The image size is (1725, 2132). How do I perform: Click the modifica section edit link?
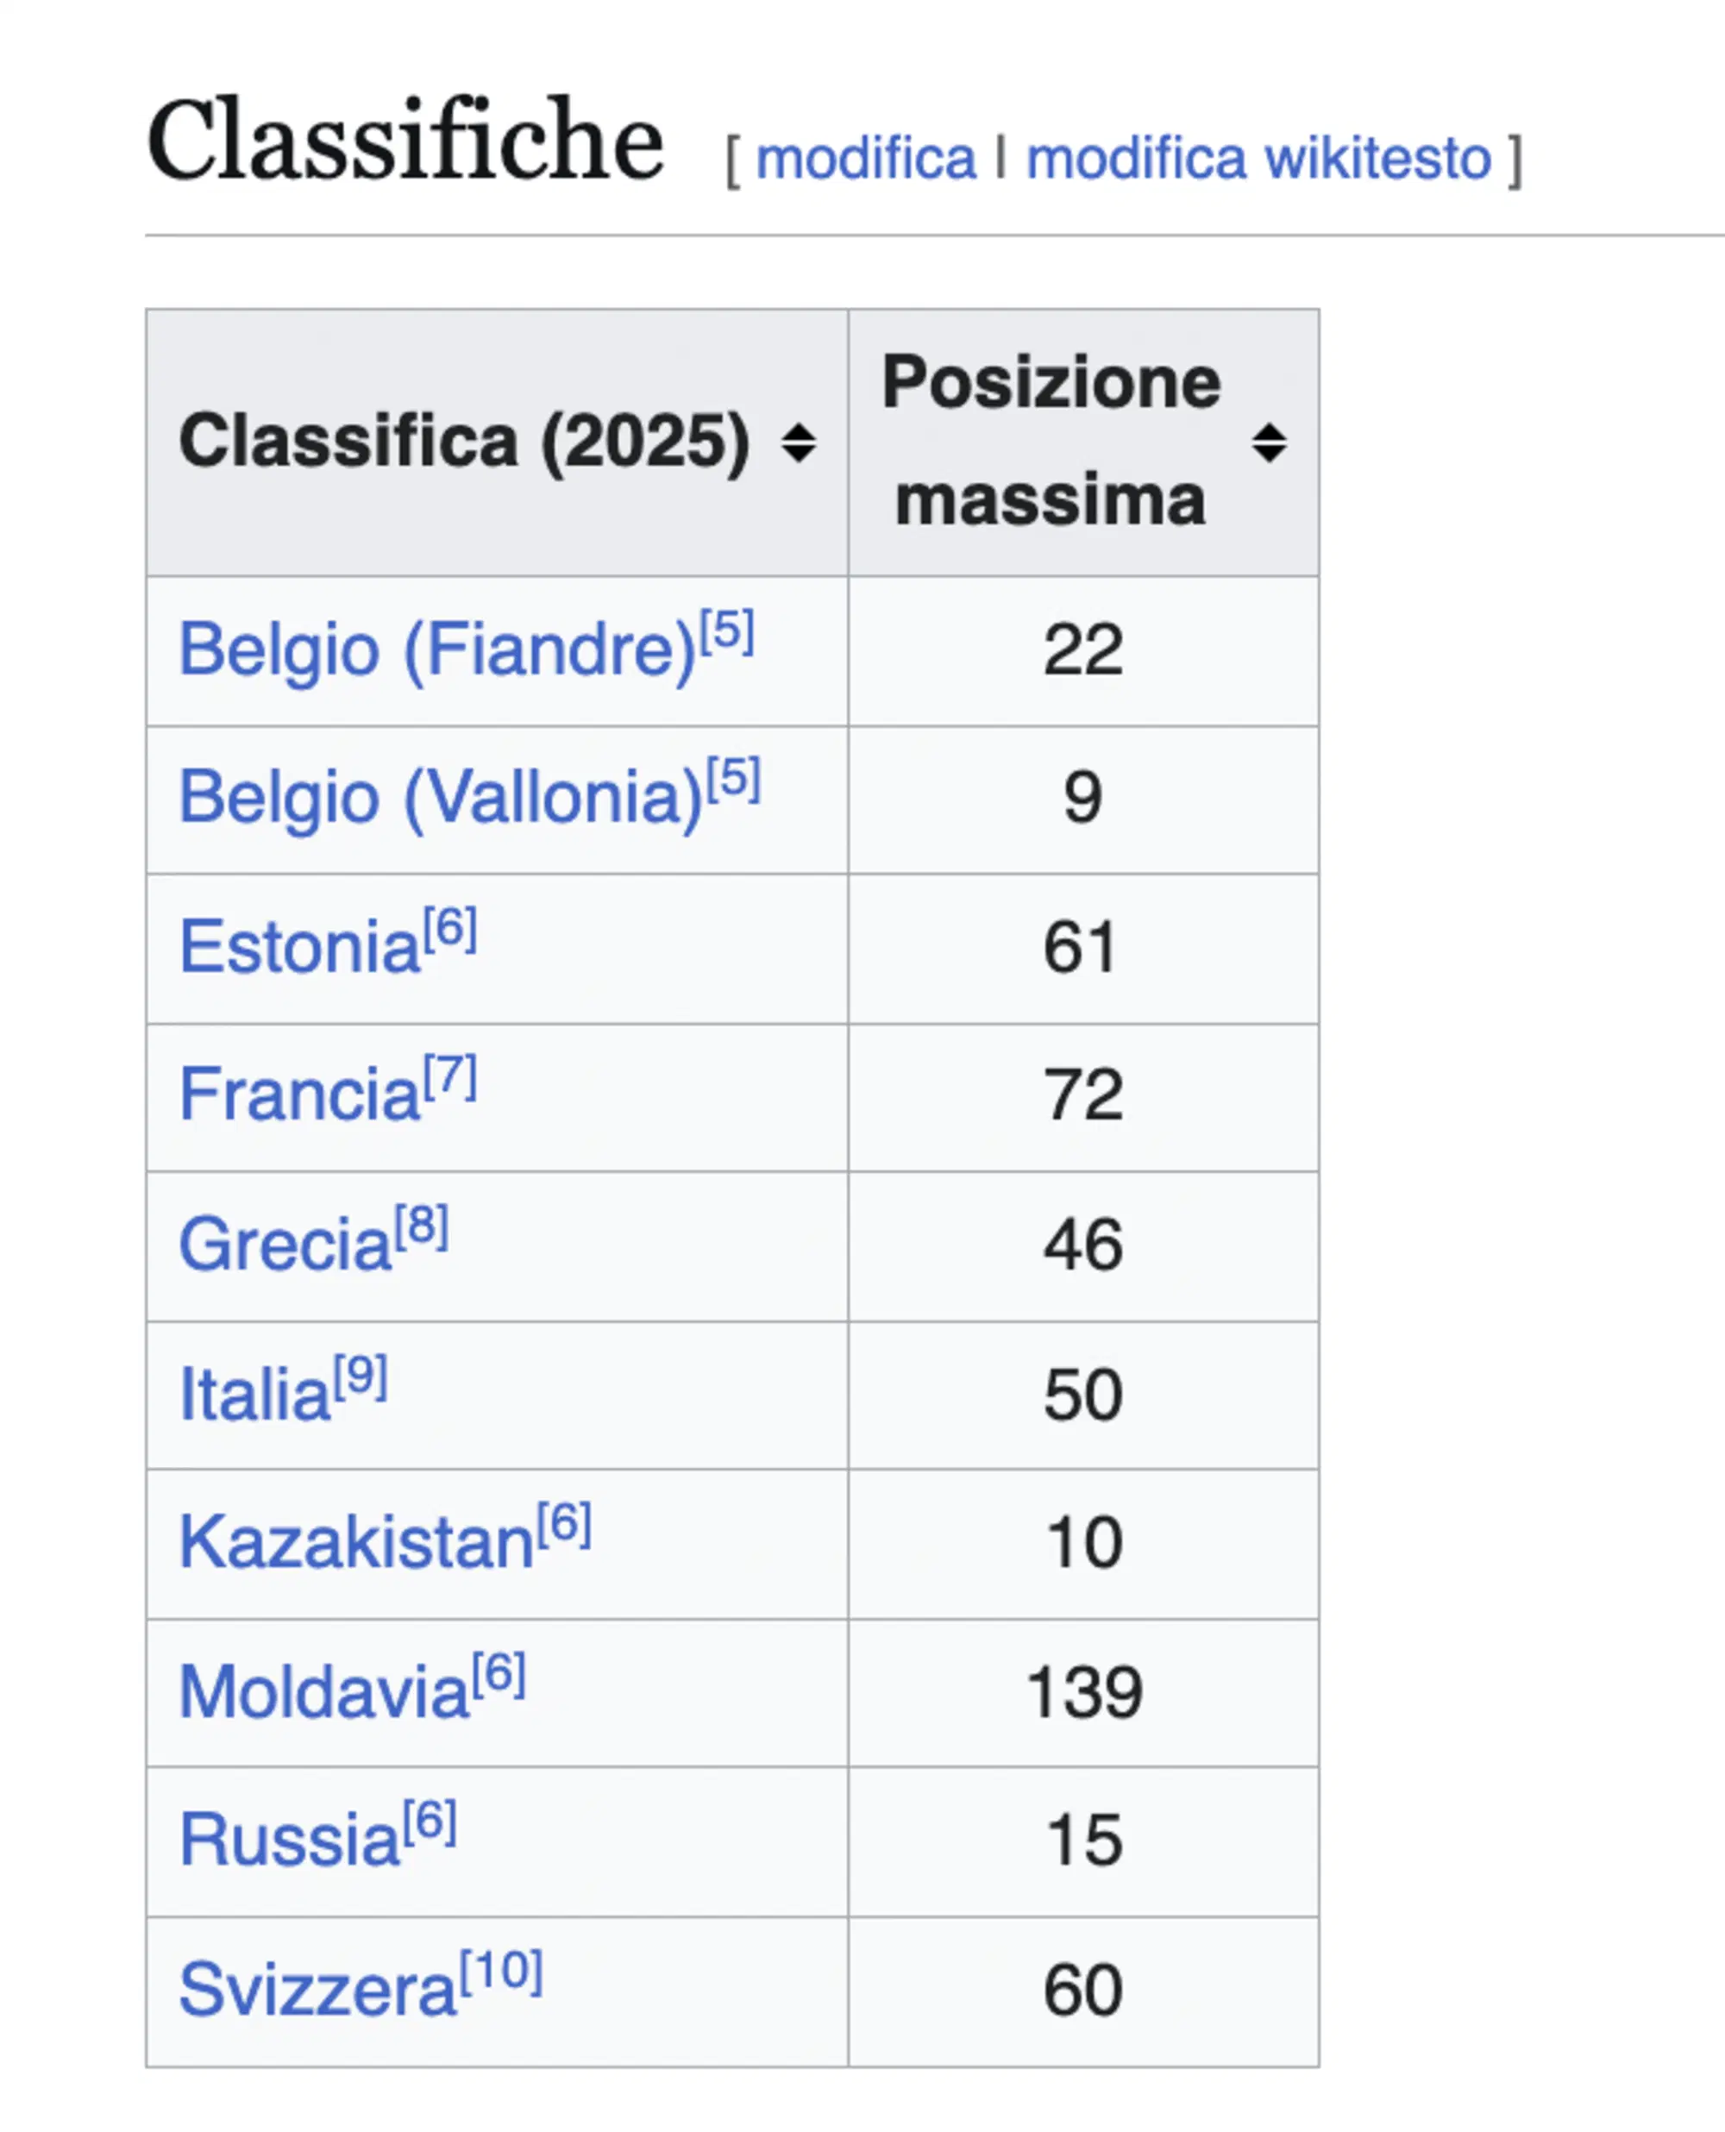pyautogui.click(x=865, y=159)
